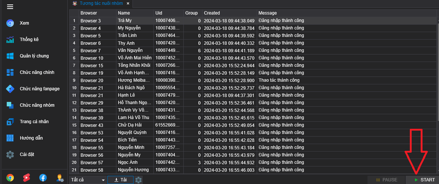The height and width of the screenshot is (184, 439).
Task: Expand the Tất cả dropdown
Action: 88,180
